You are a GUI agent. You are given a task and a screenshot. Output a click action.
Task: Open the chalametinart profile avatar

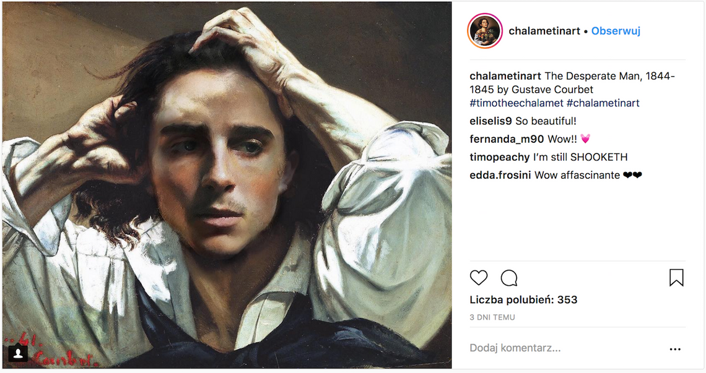pos(485,31)
